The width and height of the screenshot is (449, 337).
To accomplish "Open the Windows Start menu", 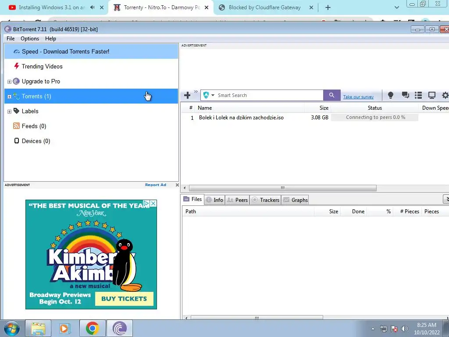I will [11, 328].
